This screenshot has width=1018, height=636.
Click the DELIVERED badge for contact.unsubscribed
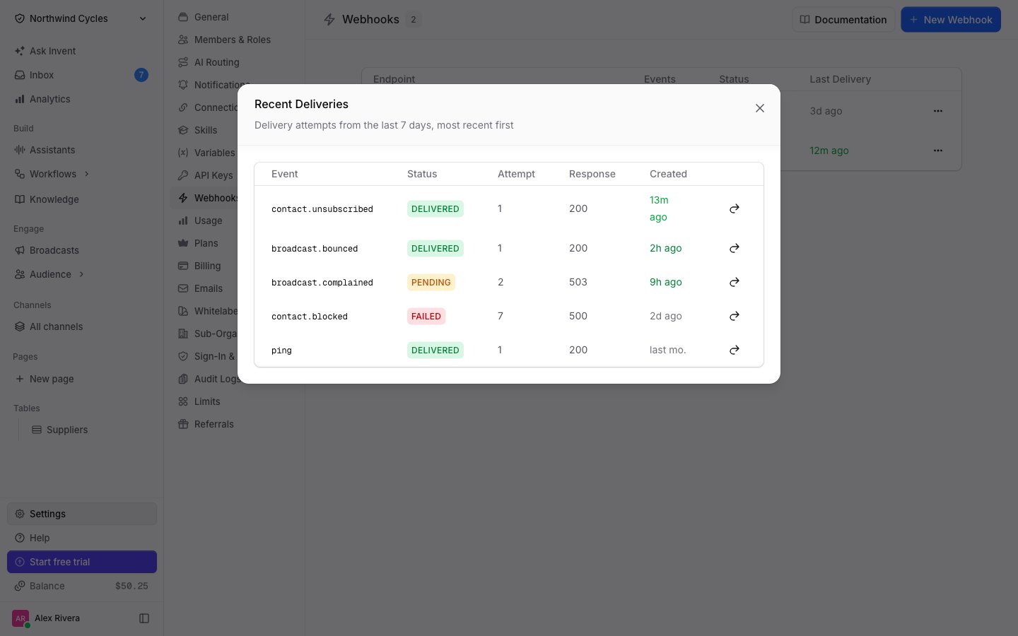coord(435,208)
